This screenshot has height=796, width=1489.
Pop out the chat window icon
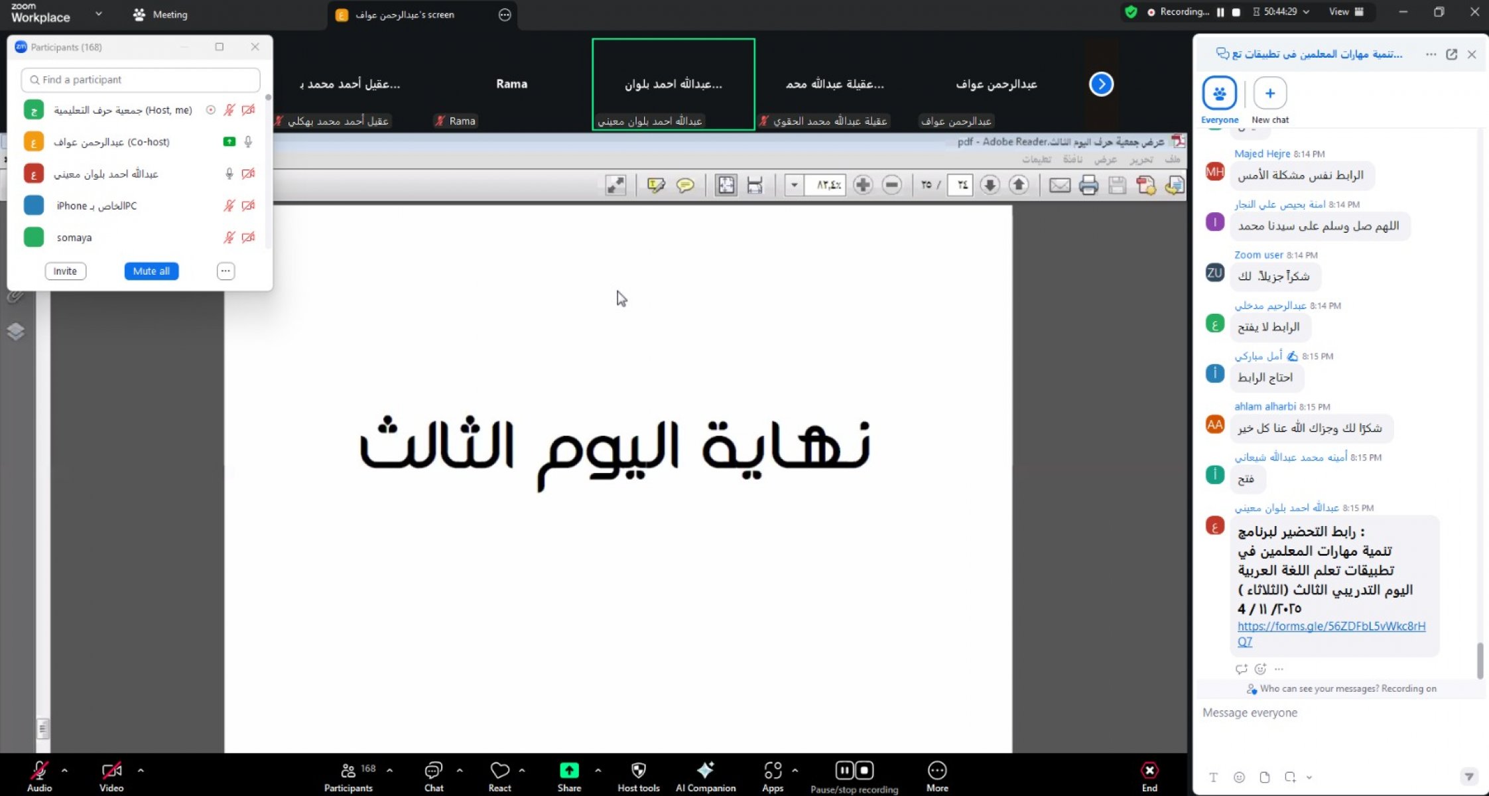pyautogui.click(x=1451, y=54)
